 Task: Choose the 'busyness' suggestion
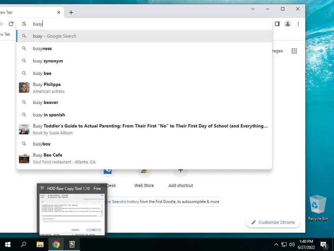tap(144, 48)
